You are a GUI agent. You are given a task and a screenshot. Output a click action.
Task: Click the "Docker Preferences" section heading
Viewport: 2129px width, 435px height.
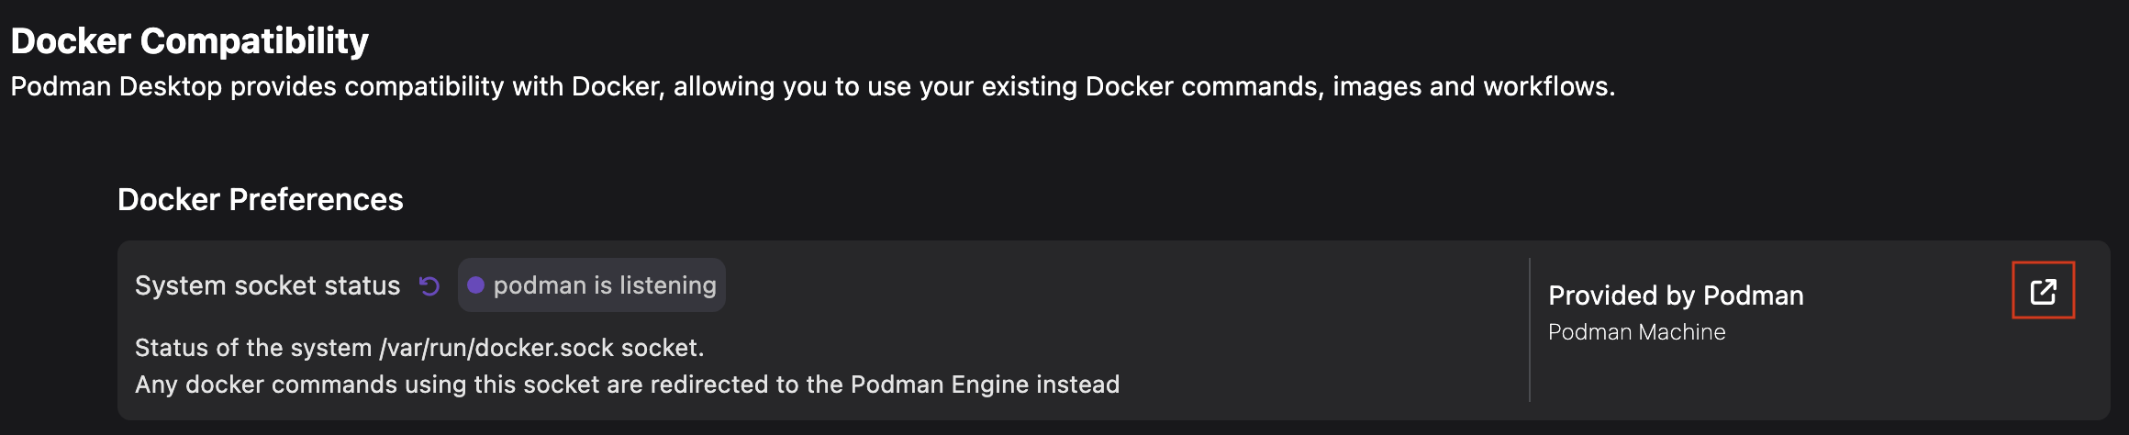[260, 199]
